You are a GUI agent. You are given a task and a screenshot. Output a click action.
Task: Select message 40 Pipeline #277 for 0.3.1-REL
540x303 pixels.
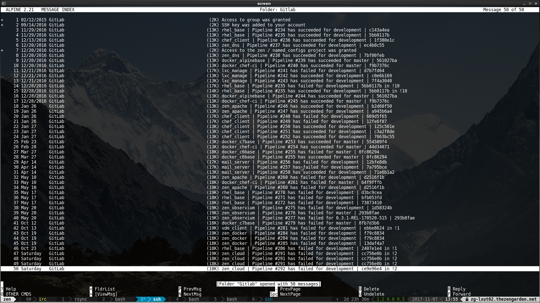[x=270, y=218]
